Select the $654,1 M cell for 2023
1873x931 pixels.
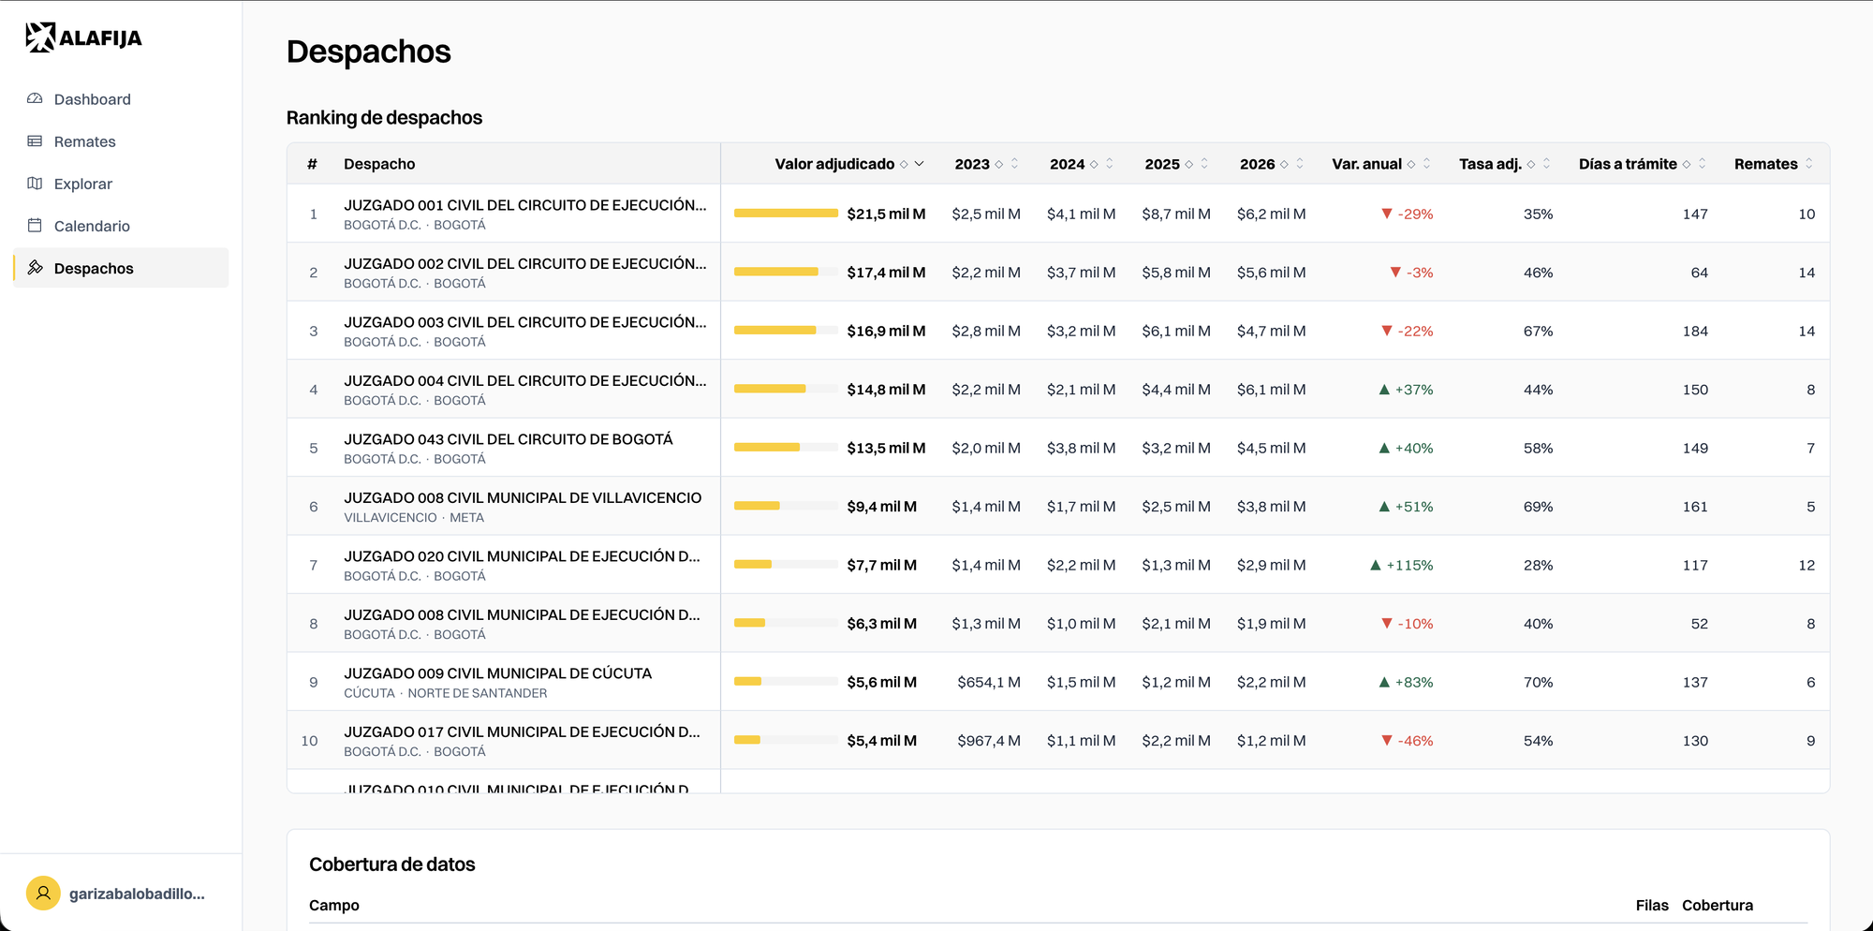(989, 683)
